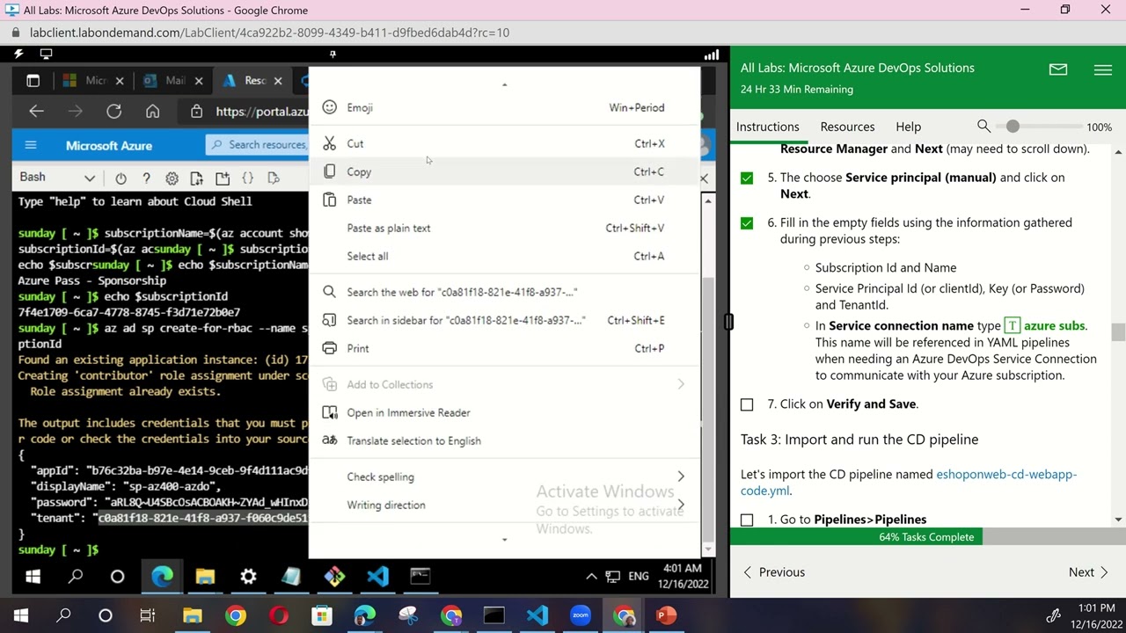Close the Resource tab in Edge

point(278,81)
